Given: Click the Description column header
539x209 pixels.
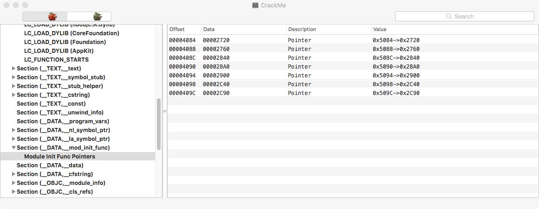Looking at the screenshot, I should click(328, 29).
